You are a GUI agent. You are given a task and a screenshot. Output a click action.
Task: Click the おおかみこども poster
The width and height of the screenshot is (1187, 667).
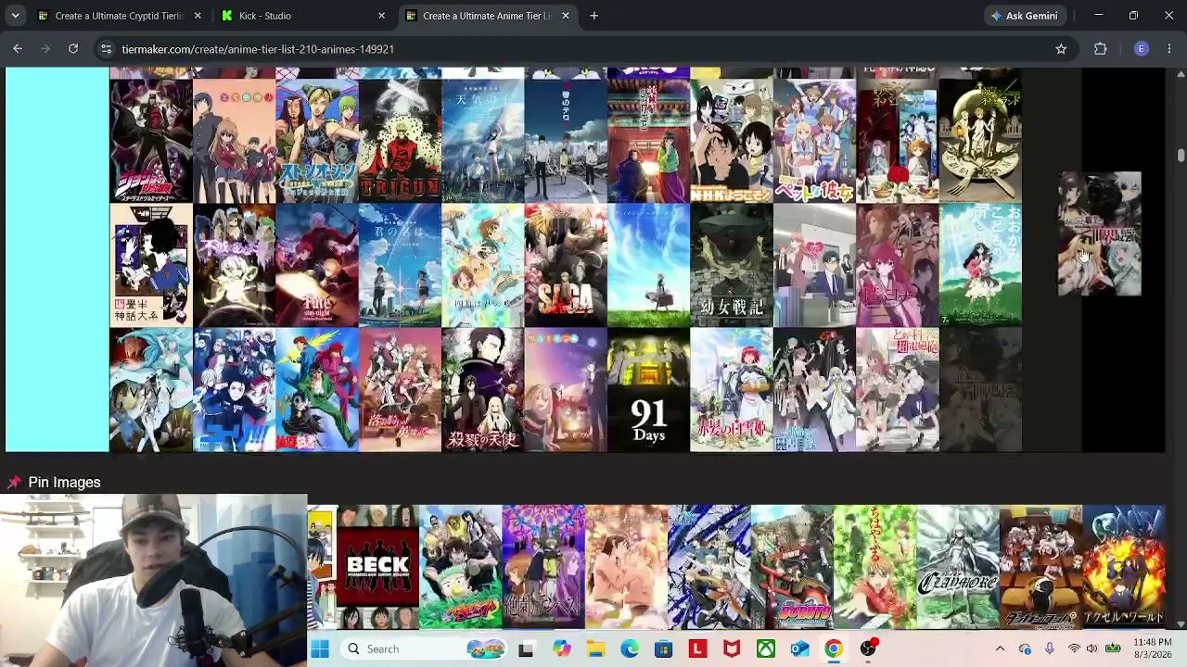(981, 266)
